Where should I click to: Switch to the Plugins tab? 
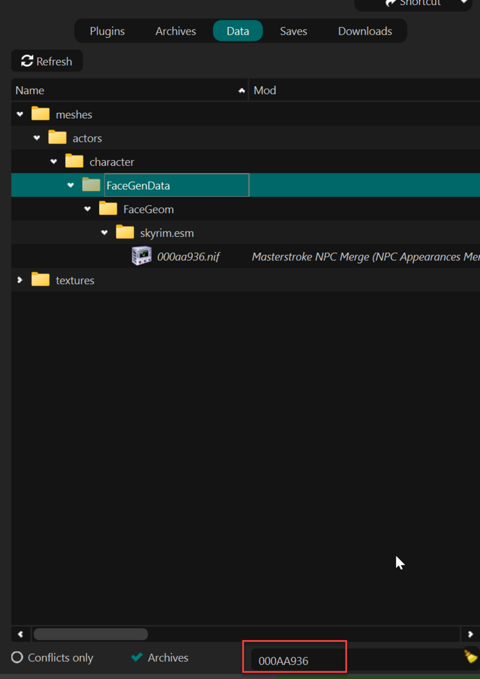tap(107, 31)
